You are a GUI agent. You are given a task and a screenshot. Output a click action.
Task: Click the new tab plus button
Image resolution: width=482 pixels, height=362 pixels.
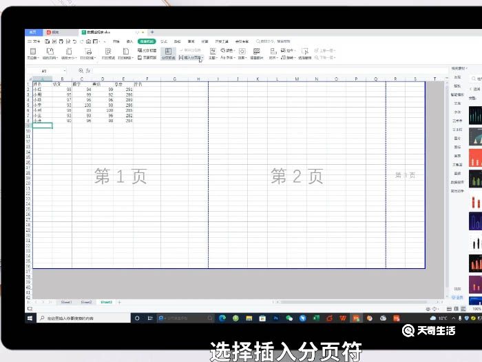pyautogui.click(x=152, y=32)
